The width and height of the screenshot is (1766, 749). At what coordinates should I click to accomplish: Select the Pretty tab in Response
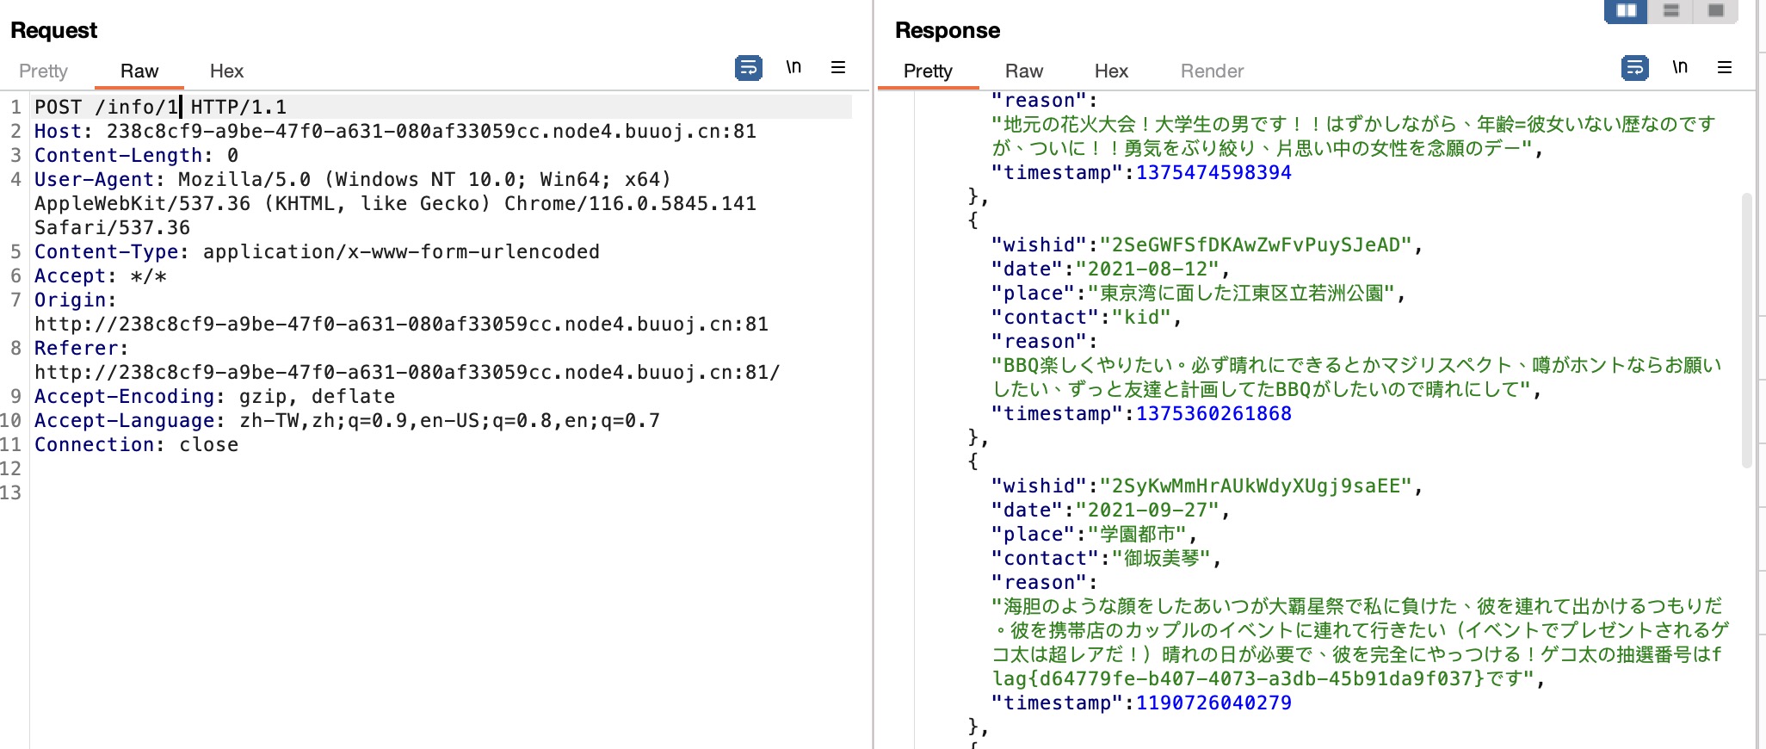(928, 71)
